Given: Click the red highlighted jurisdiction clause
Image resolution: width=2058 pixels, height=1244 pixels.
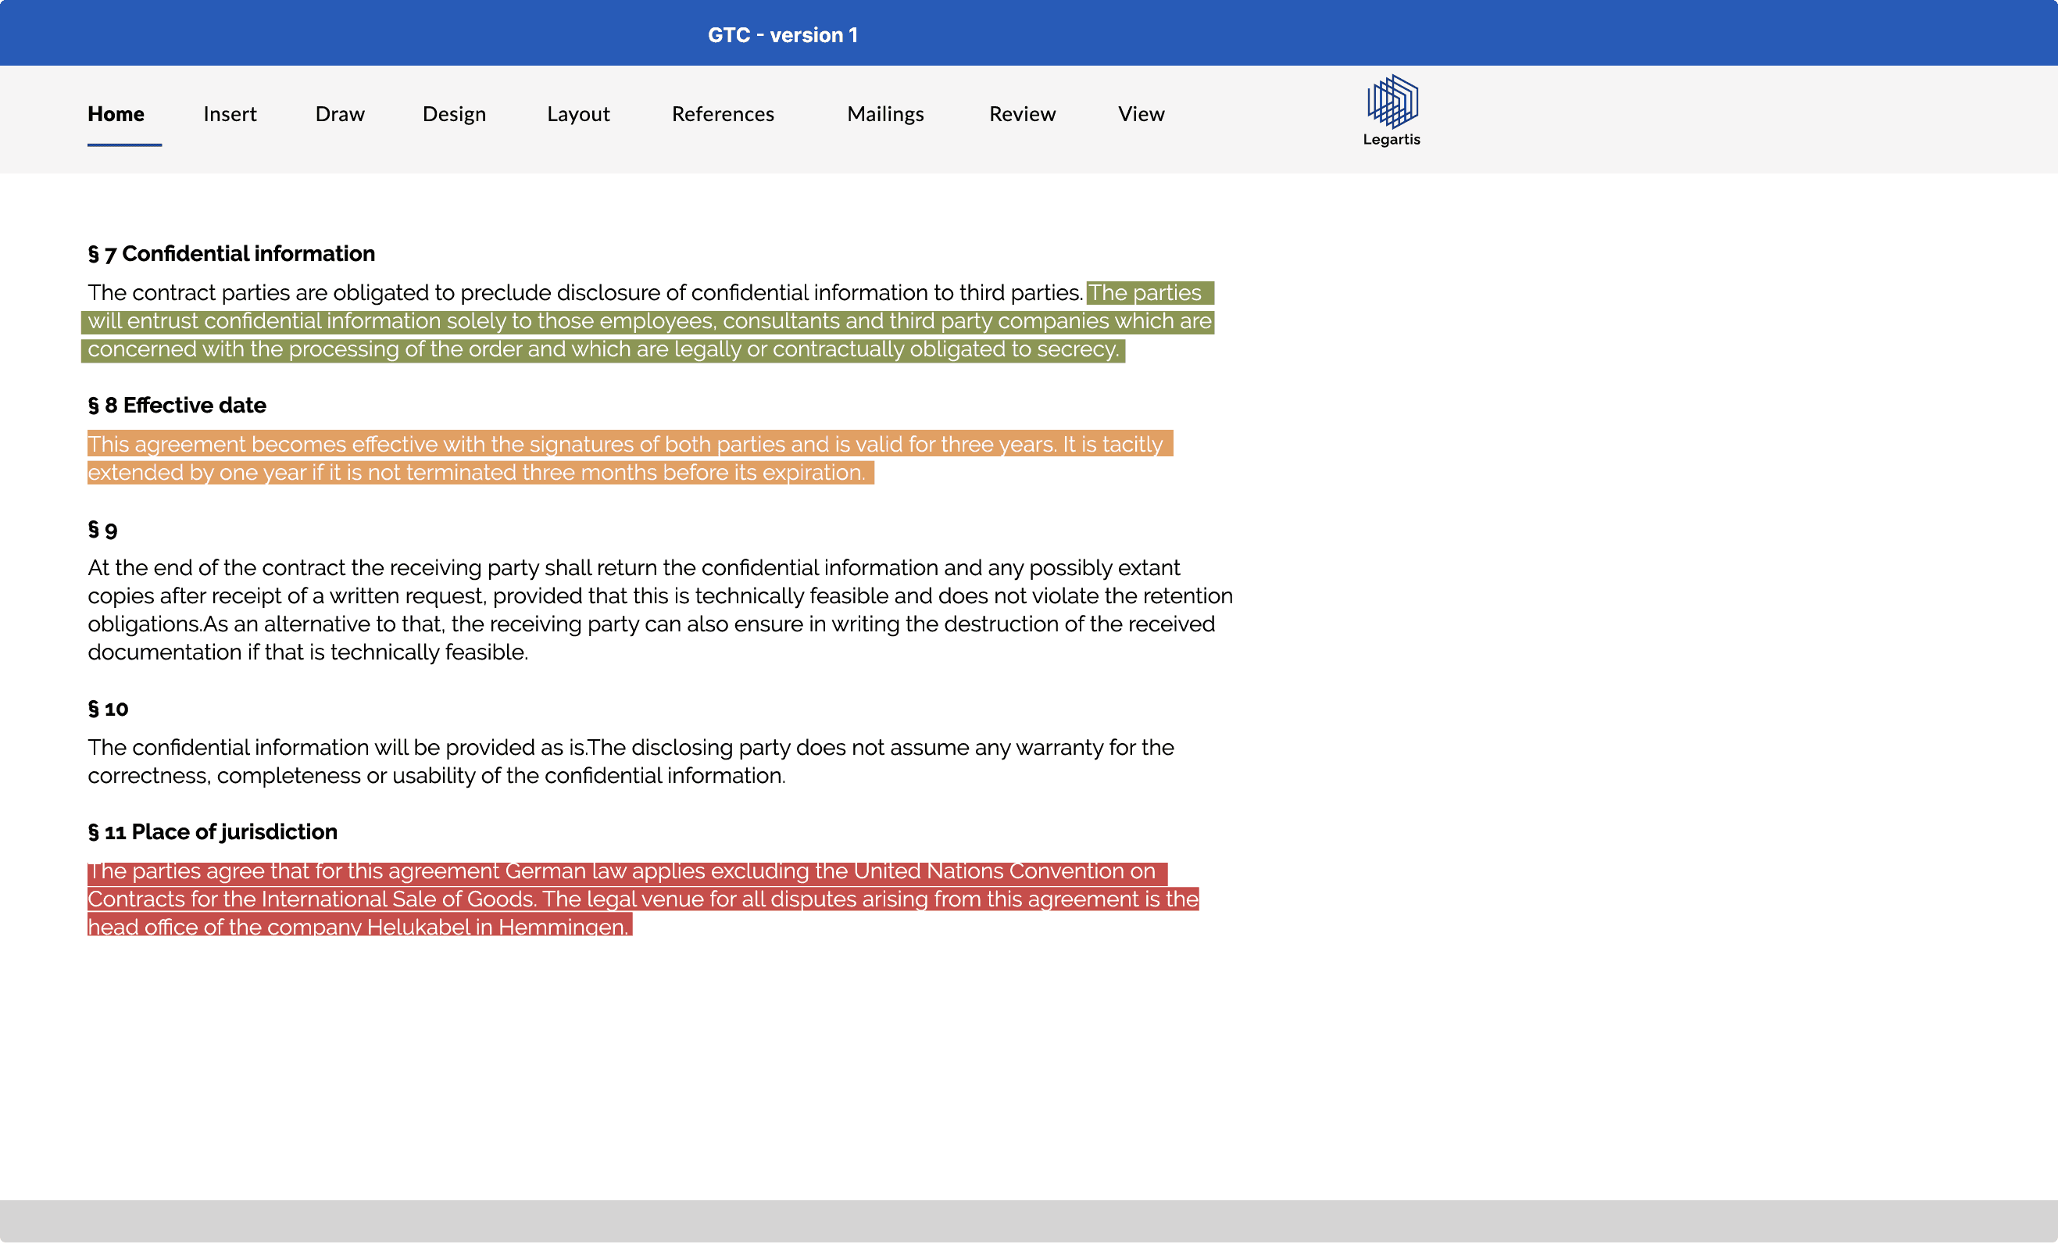Looking at the screenshot, I should coord(641,900).
